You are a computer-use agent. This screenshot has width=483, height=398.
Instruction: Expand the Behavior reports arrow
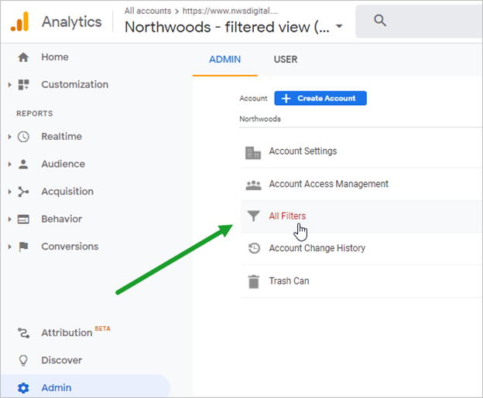[9, 219]
